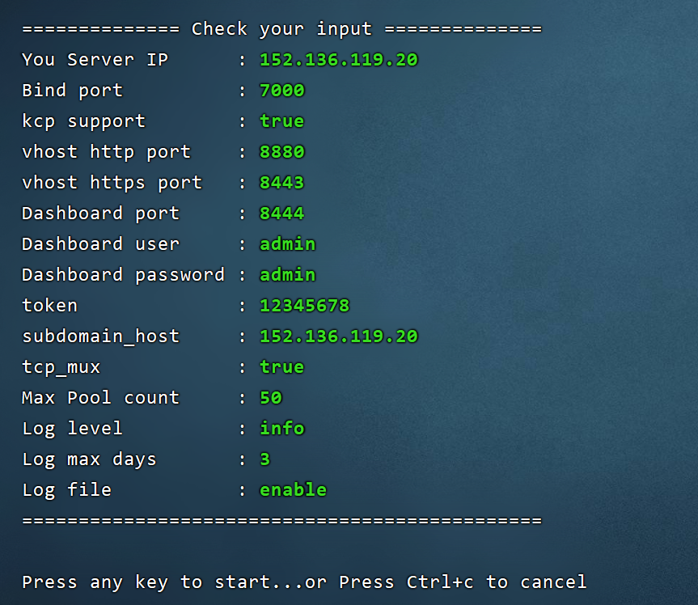Click the bottom separator line of equals signs
This screenshot has width=698, height=605.
coord(282,520)
